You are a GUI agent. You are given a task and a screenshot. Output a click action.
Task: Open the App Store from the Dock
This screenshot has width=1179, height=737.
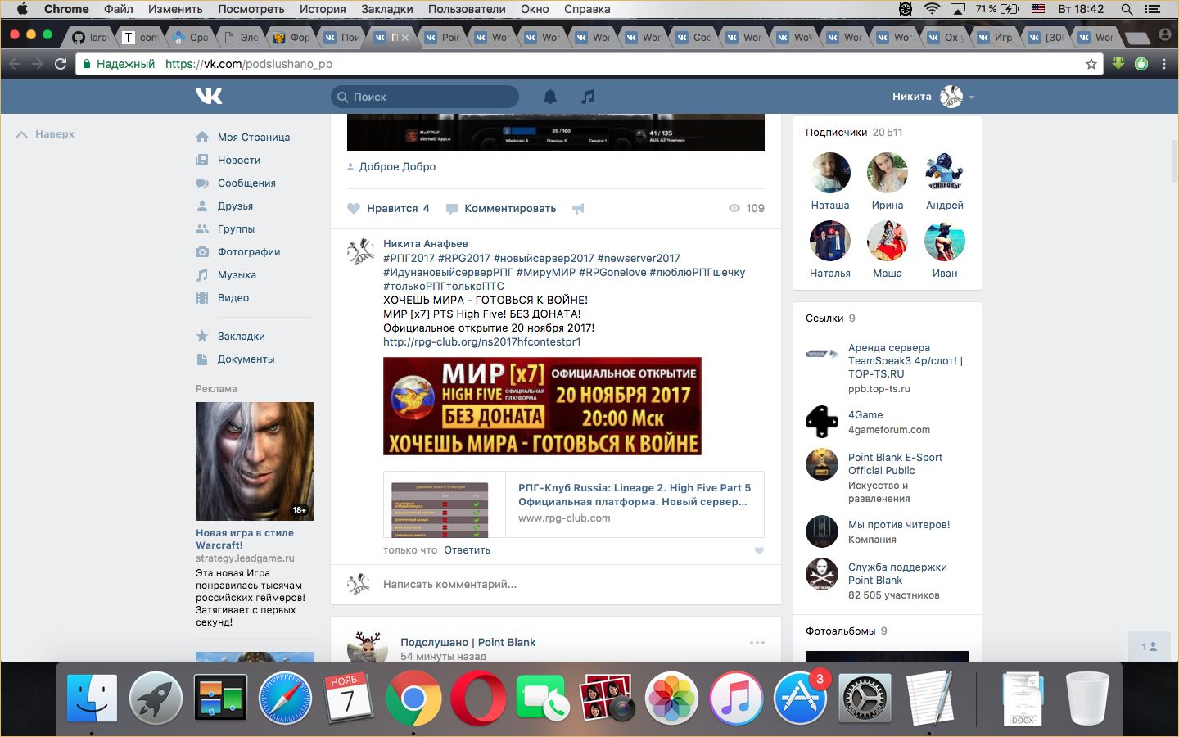(800, 698)
